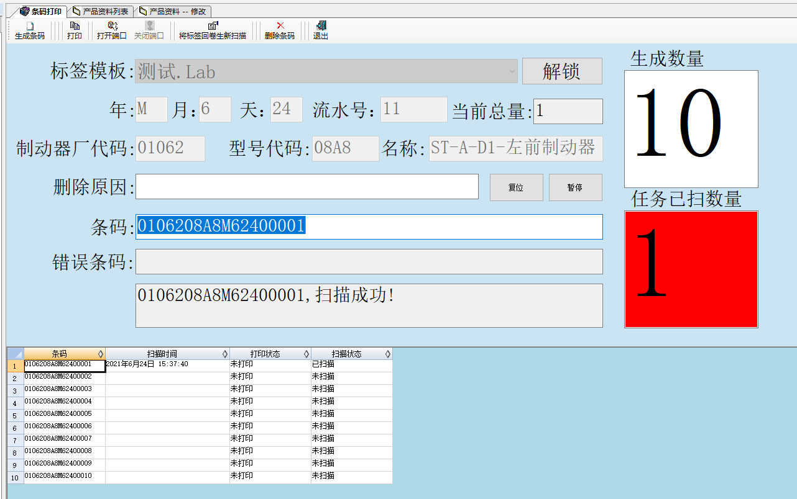Click the 当前总量 input field
This screenshot has width=797, height=499.
click(568, 111)
